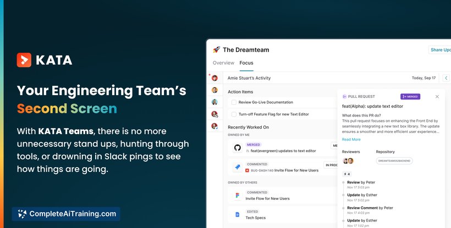Switch to the Focus tab
This screenshot has width=451, height=228.
pyautogui.click(x=246, y=63)
